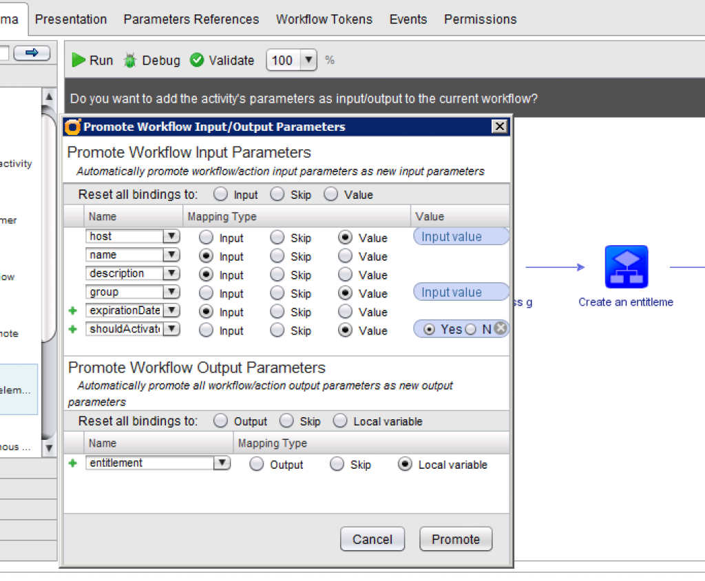Choose Input for group parameter mapping

(x=206, y=293)
